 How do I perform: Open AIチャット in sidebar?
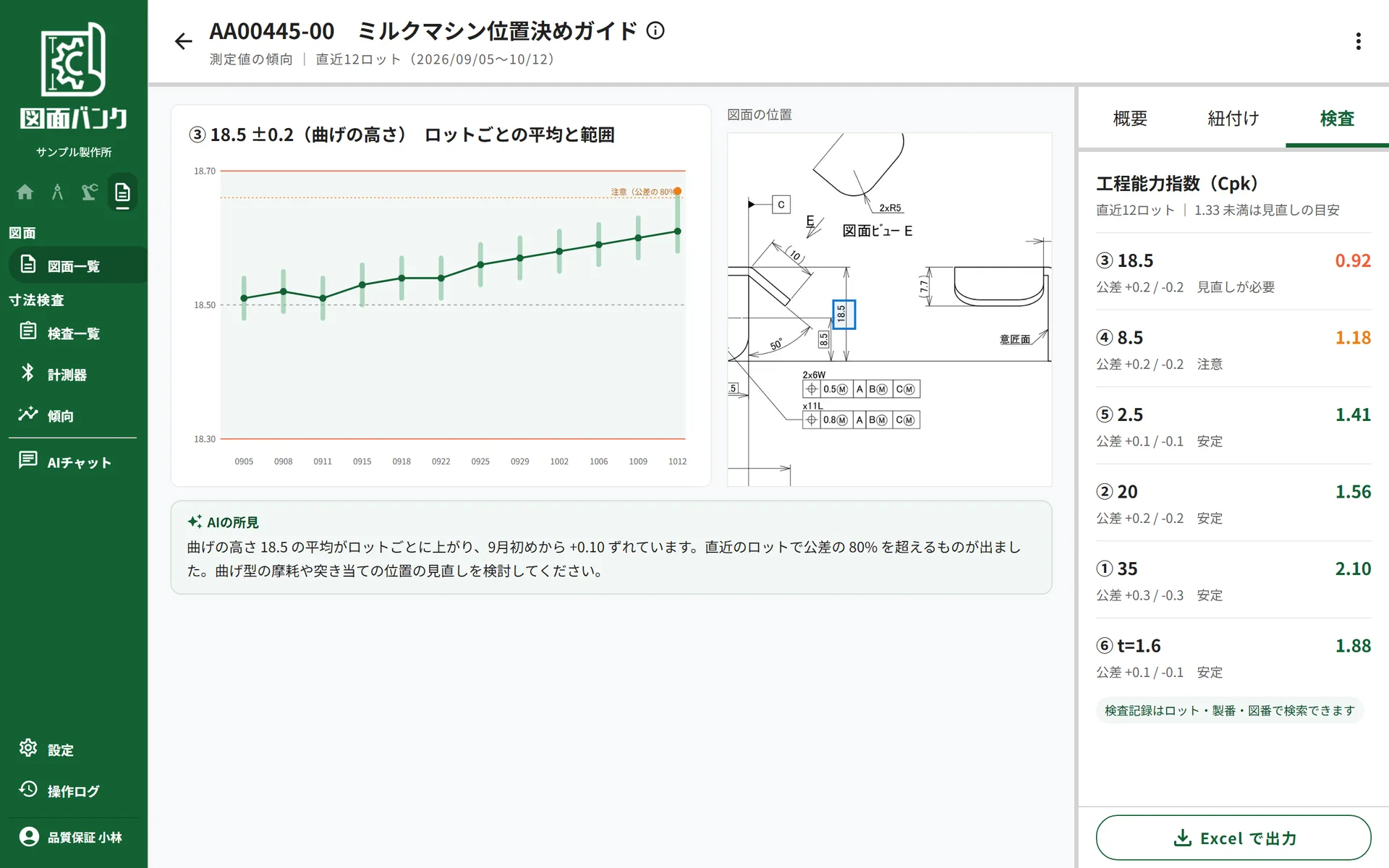pos(72,461)
